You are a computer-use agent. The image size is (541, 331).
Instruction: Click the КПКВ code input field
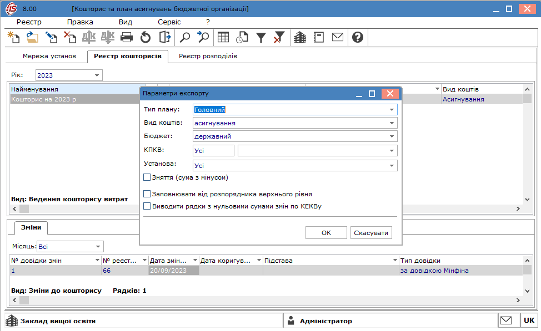click(213, 150)
